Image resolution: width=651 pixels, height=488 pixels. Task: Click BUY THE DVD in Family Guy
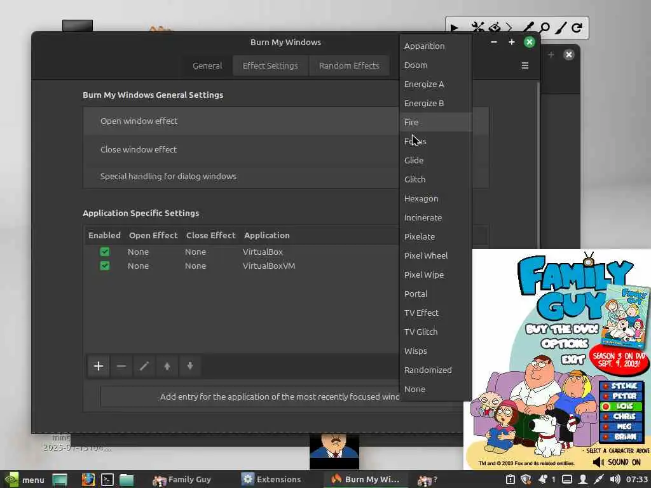(x=562, y=330)
